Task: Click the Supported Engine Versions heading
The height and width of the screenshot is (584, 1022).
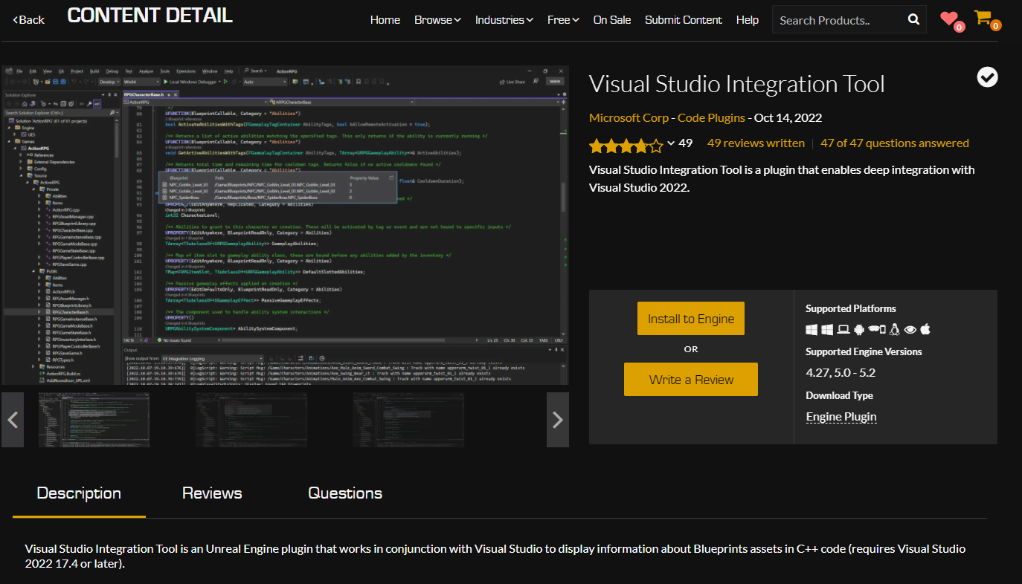Action: point(864,351)
